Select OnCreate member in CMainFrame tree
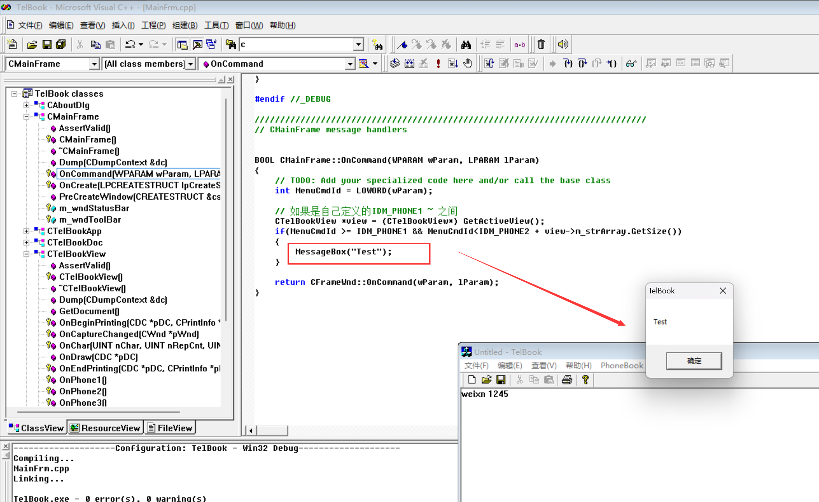The width and height of the screenshot is (819, 502). point(140,185)
